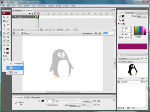Click the Pencil Mode option button
The image size is (150, 112).
tap(8, 59)
